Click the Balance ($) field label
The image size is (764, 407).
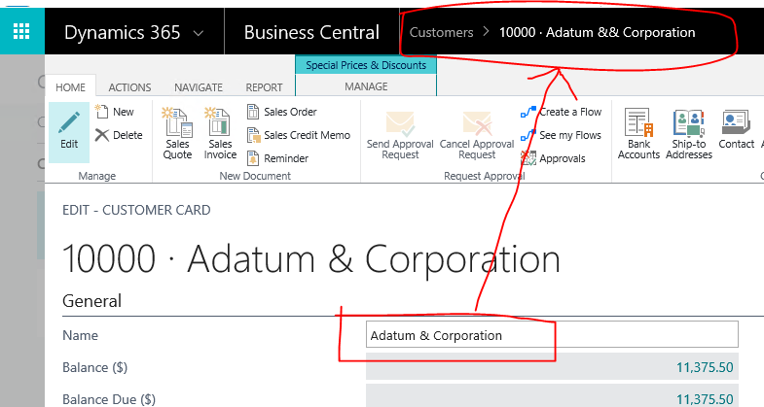coord(95,367)
